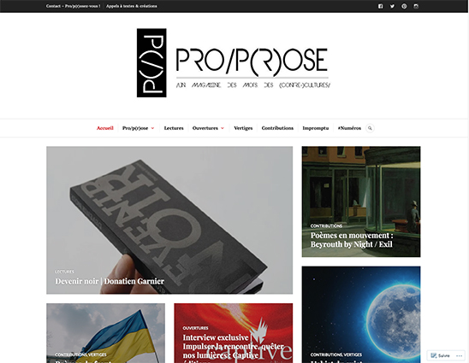Click the search magnifier icon in navigation
This screenshot has width=469, height=363.
(x=370, y=128)
